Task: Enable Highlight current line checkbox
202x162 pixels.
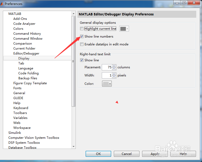Action: [82, 28]
